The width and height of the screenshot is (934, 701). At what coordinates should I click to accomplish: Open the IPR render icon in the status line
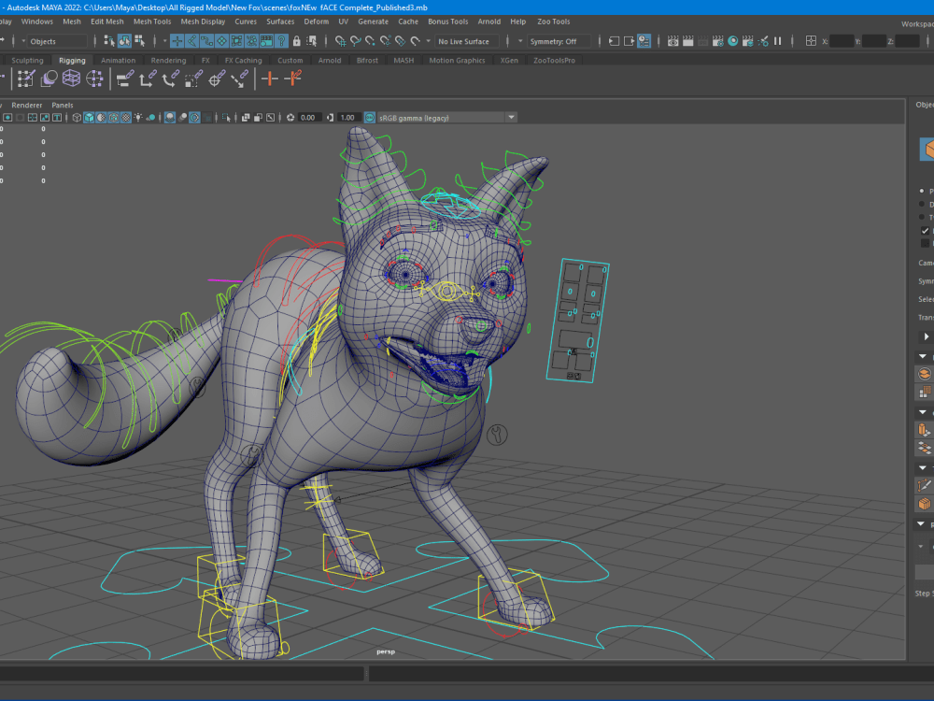(x=702, y=42)
